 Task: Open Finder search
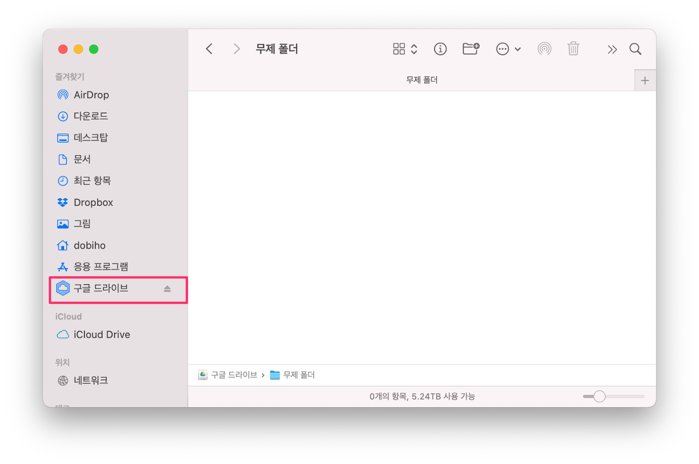[635, 49]
